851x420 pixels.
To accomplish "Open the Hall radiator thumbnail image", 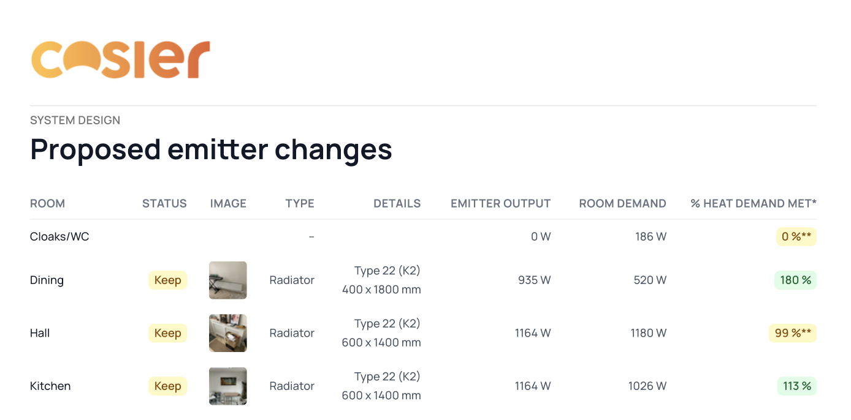I will [x=227, y=333].
